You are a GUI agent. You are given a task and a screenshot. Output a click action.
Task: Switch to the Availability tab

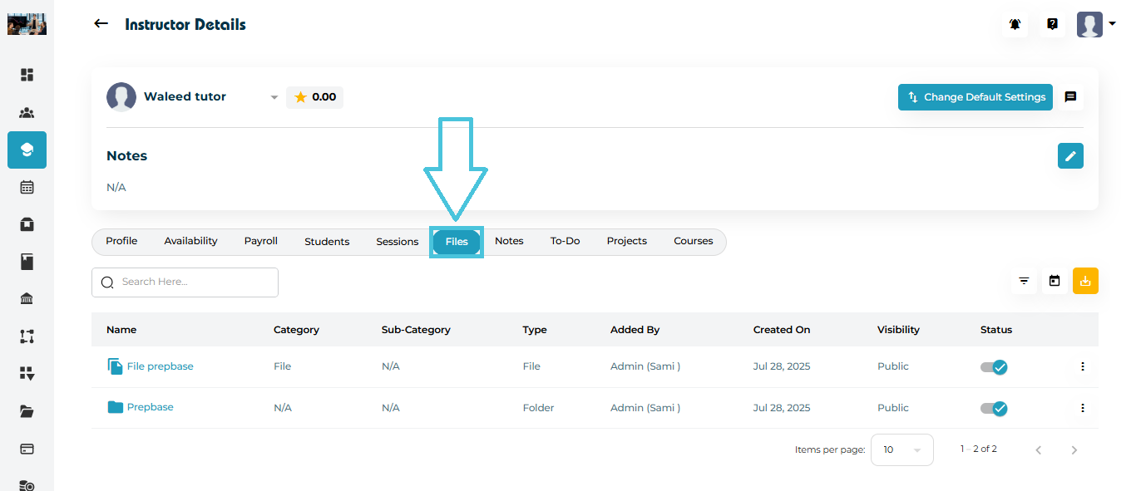190,241
